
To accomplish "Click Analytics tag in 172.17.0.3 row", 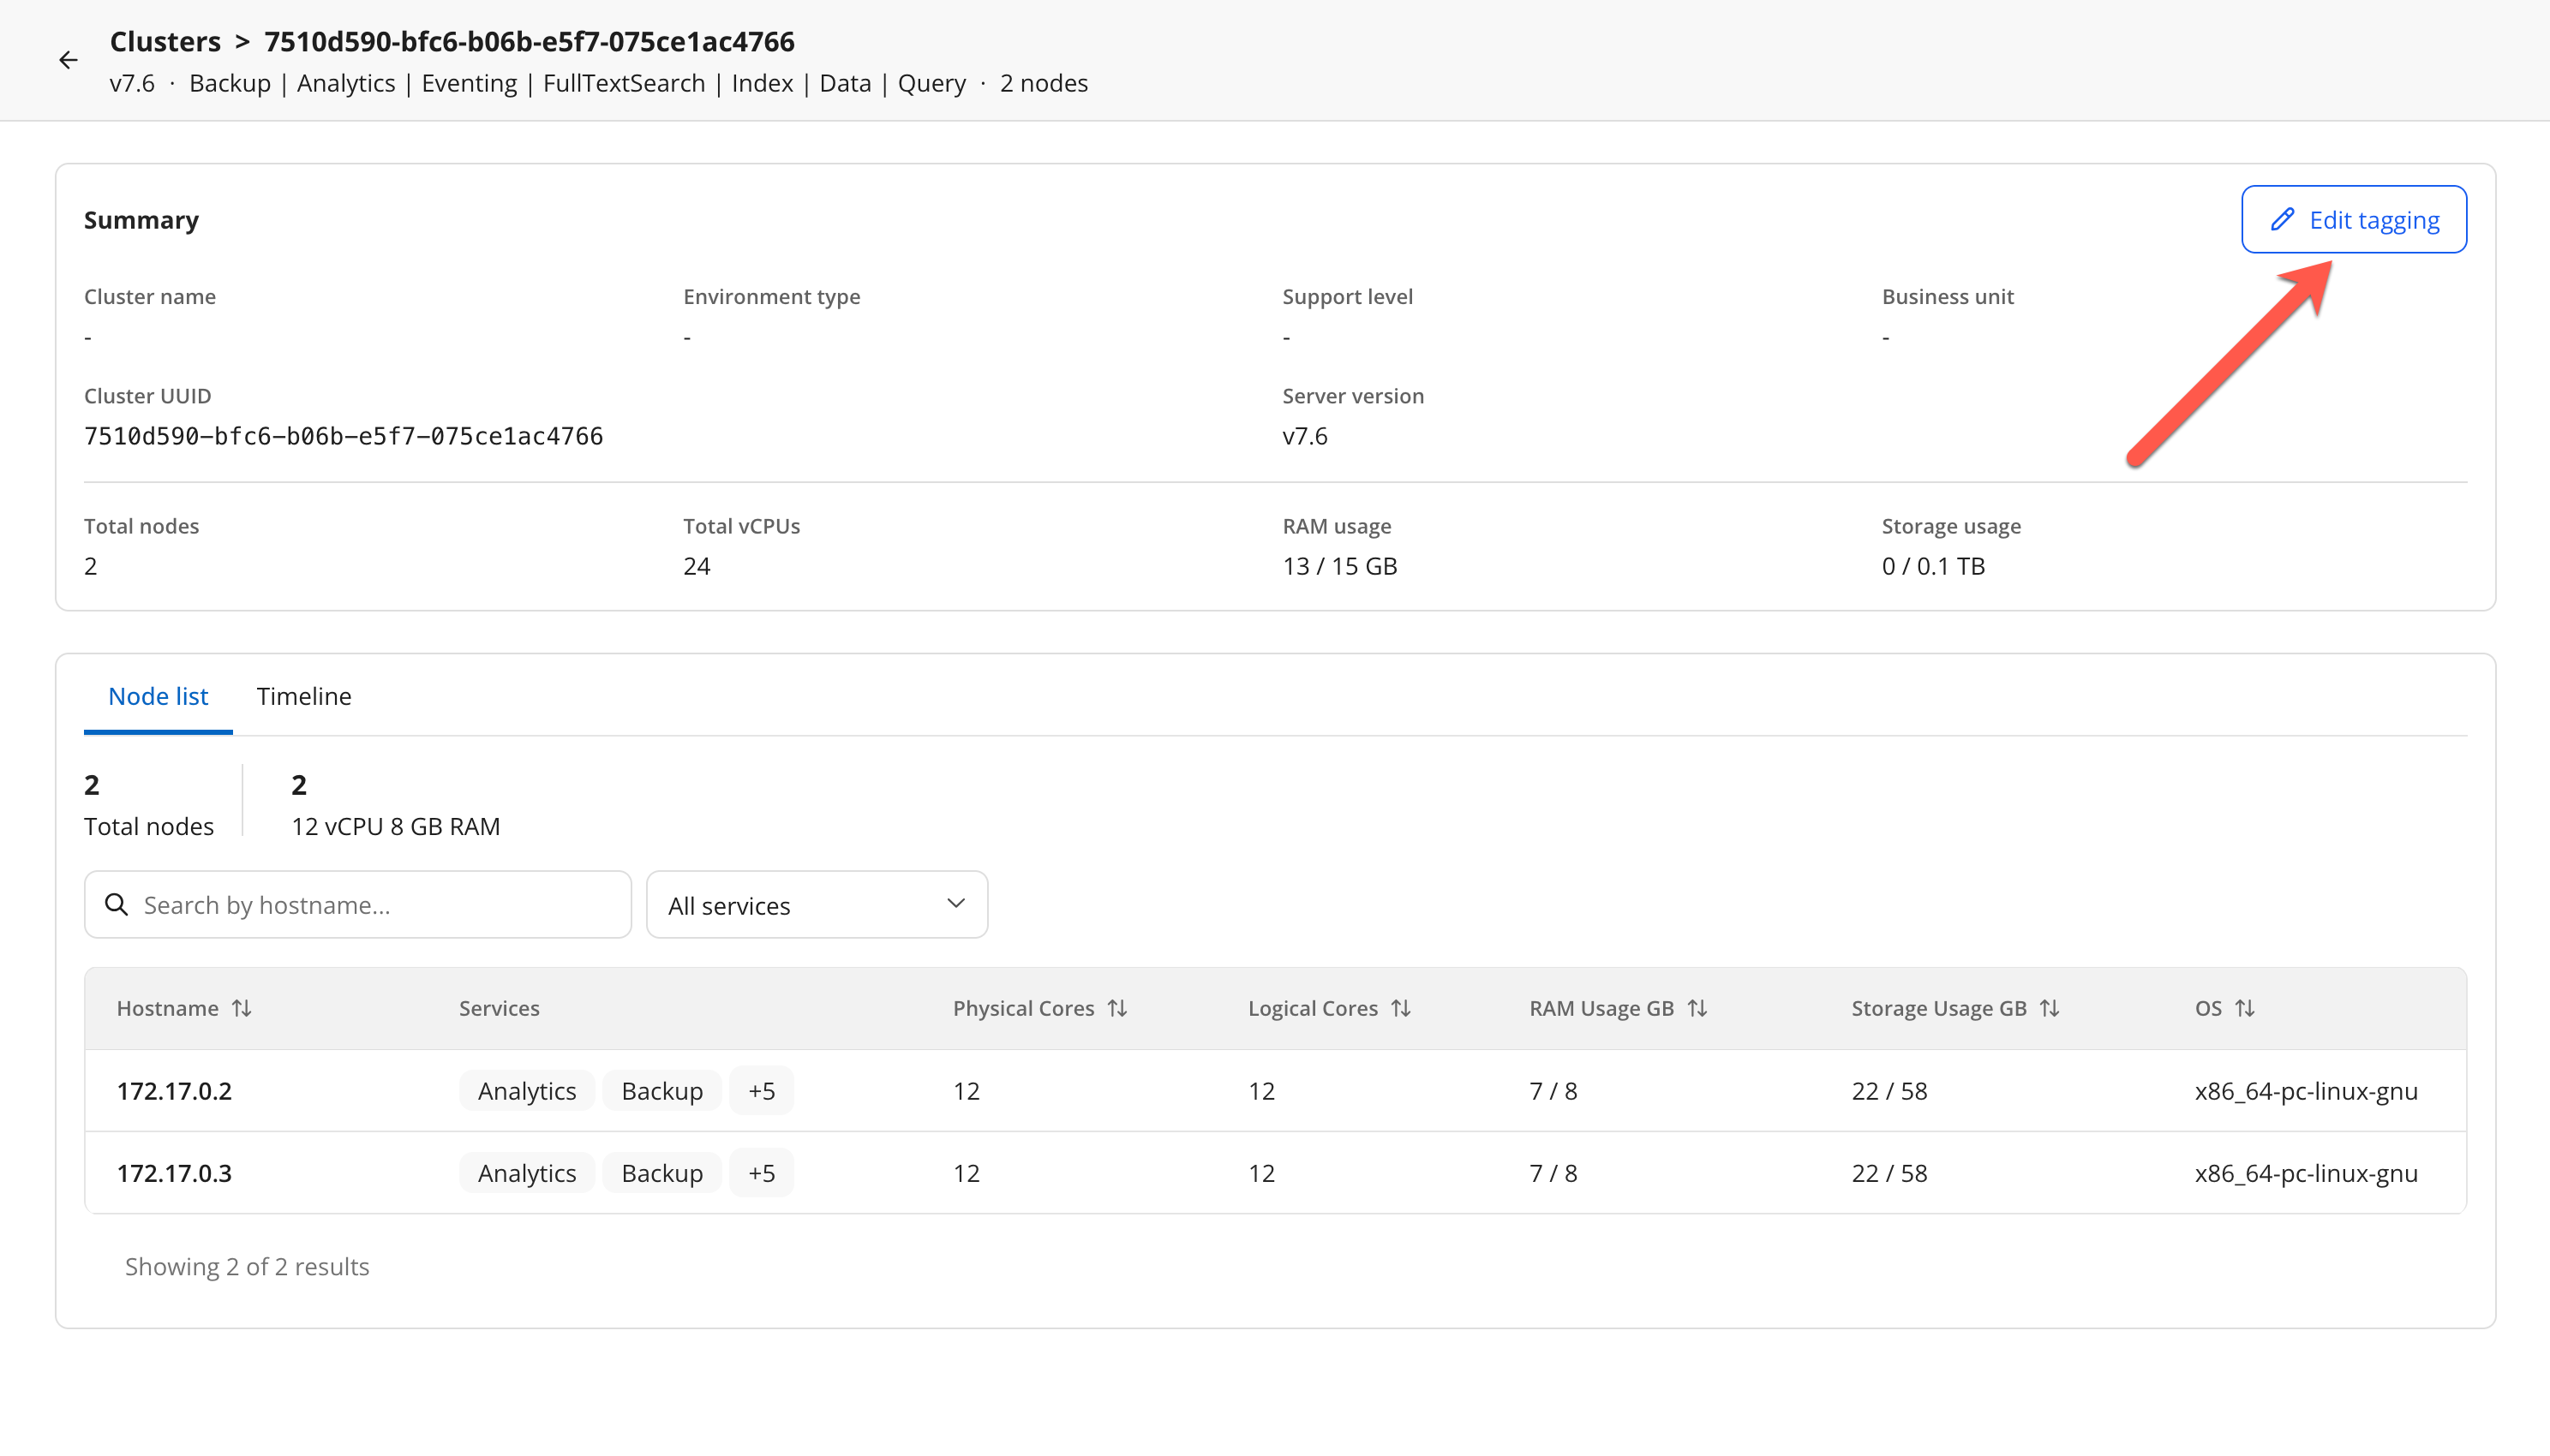I will [526, 1172].
